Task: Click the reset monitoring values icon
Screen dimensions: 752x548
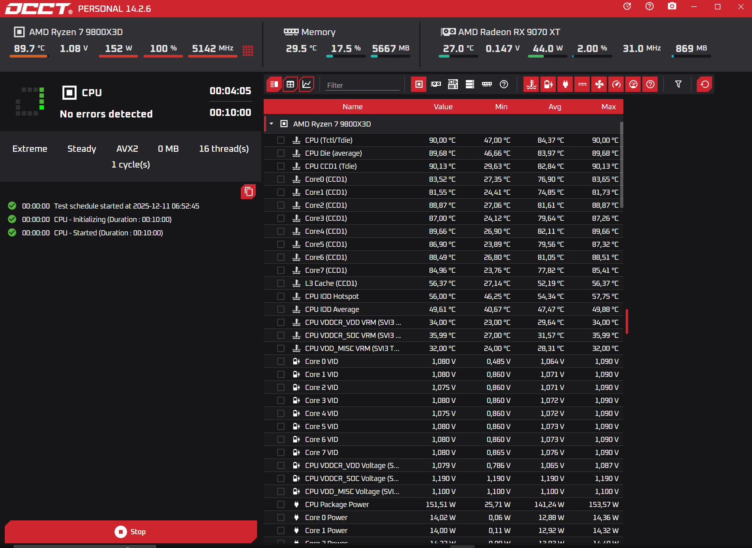Action: (x=705, y=84)
